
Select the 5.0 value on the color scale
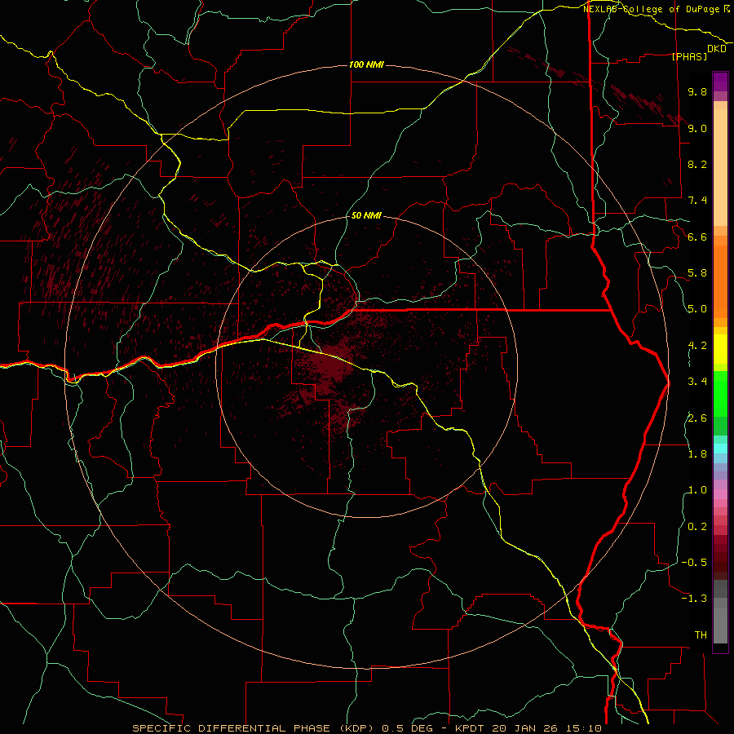[x=697, y=309]
